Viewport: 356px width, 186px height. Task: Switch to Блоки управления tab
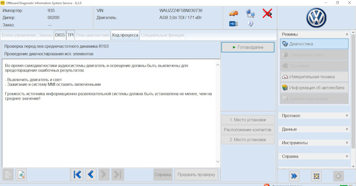19,35
